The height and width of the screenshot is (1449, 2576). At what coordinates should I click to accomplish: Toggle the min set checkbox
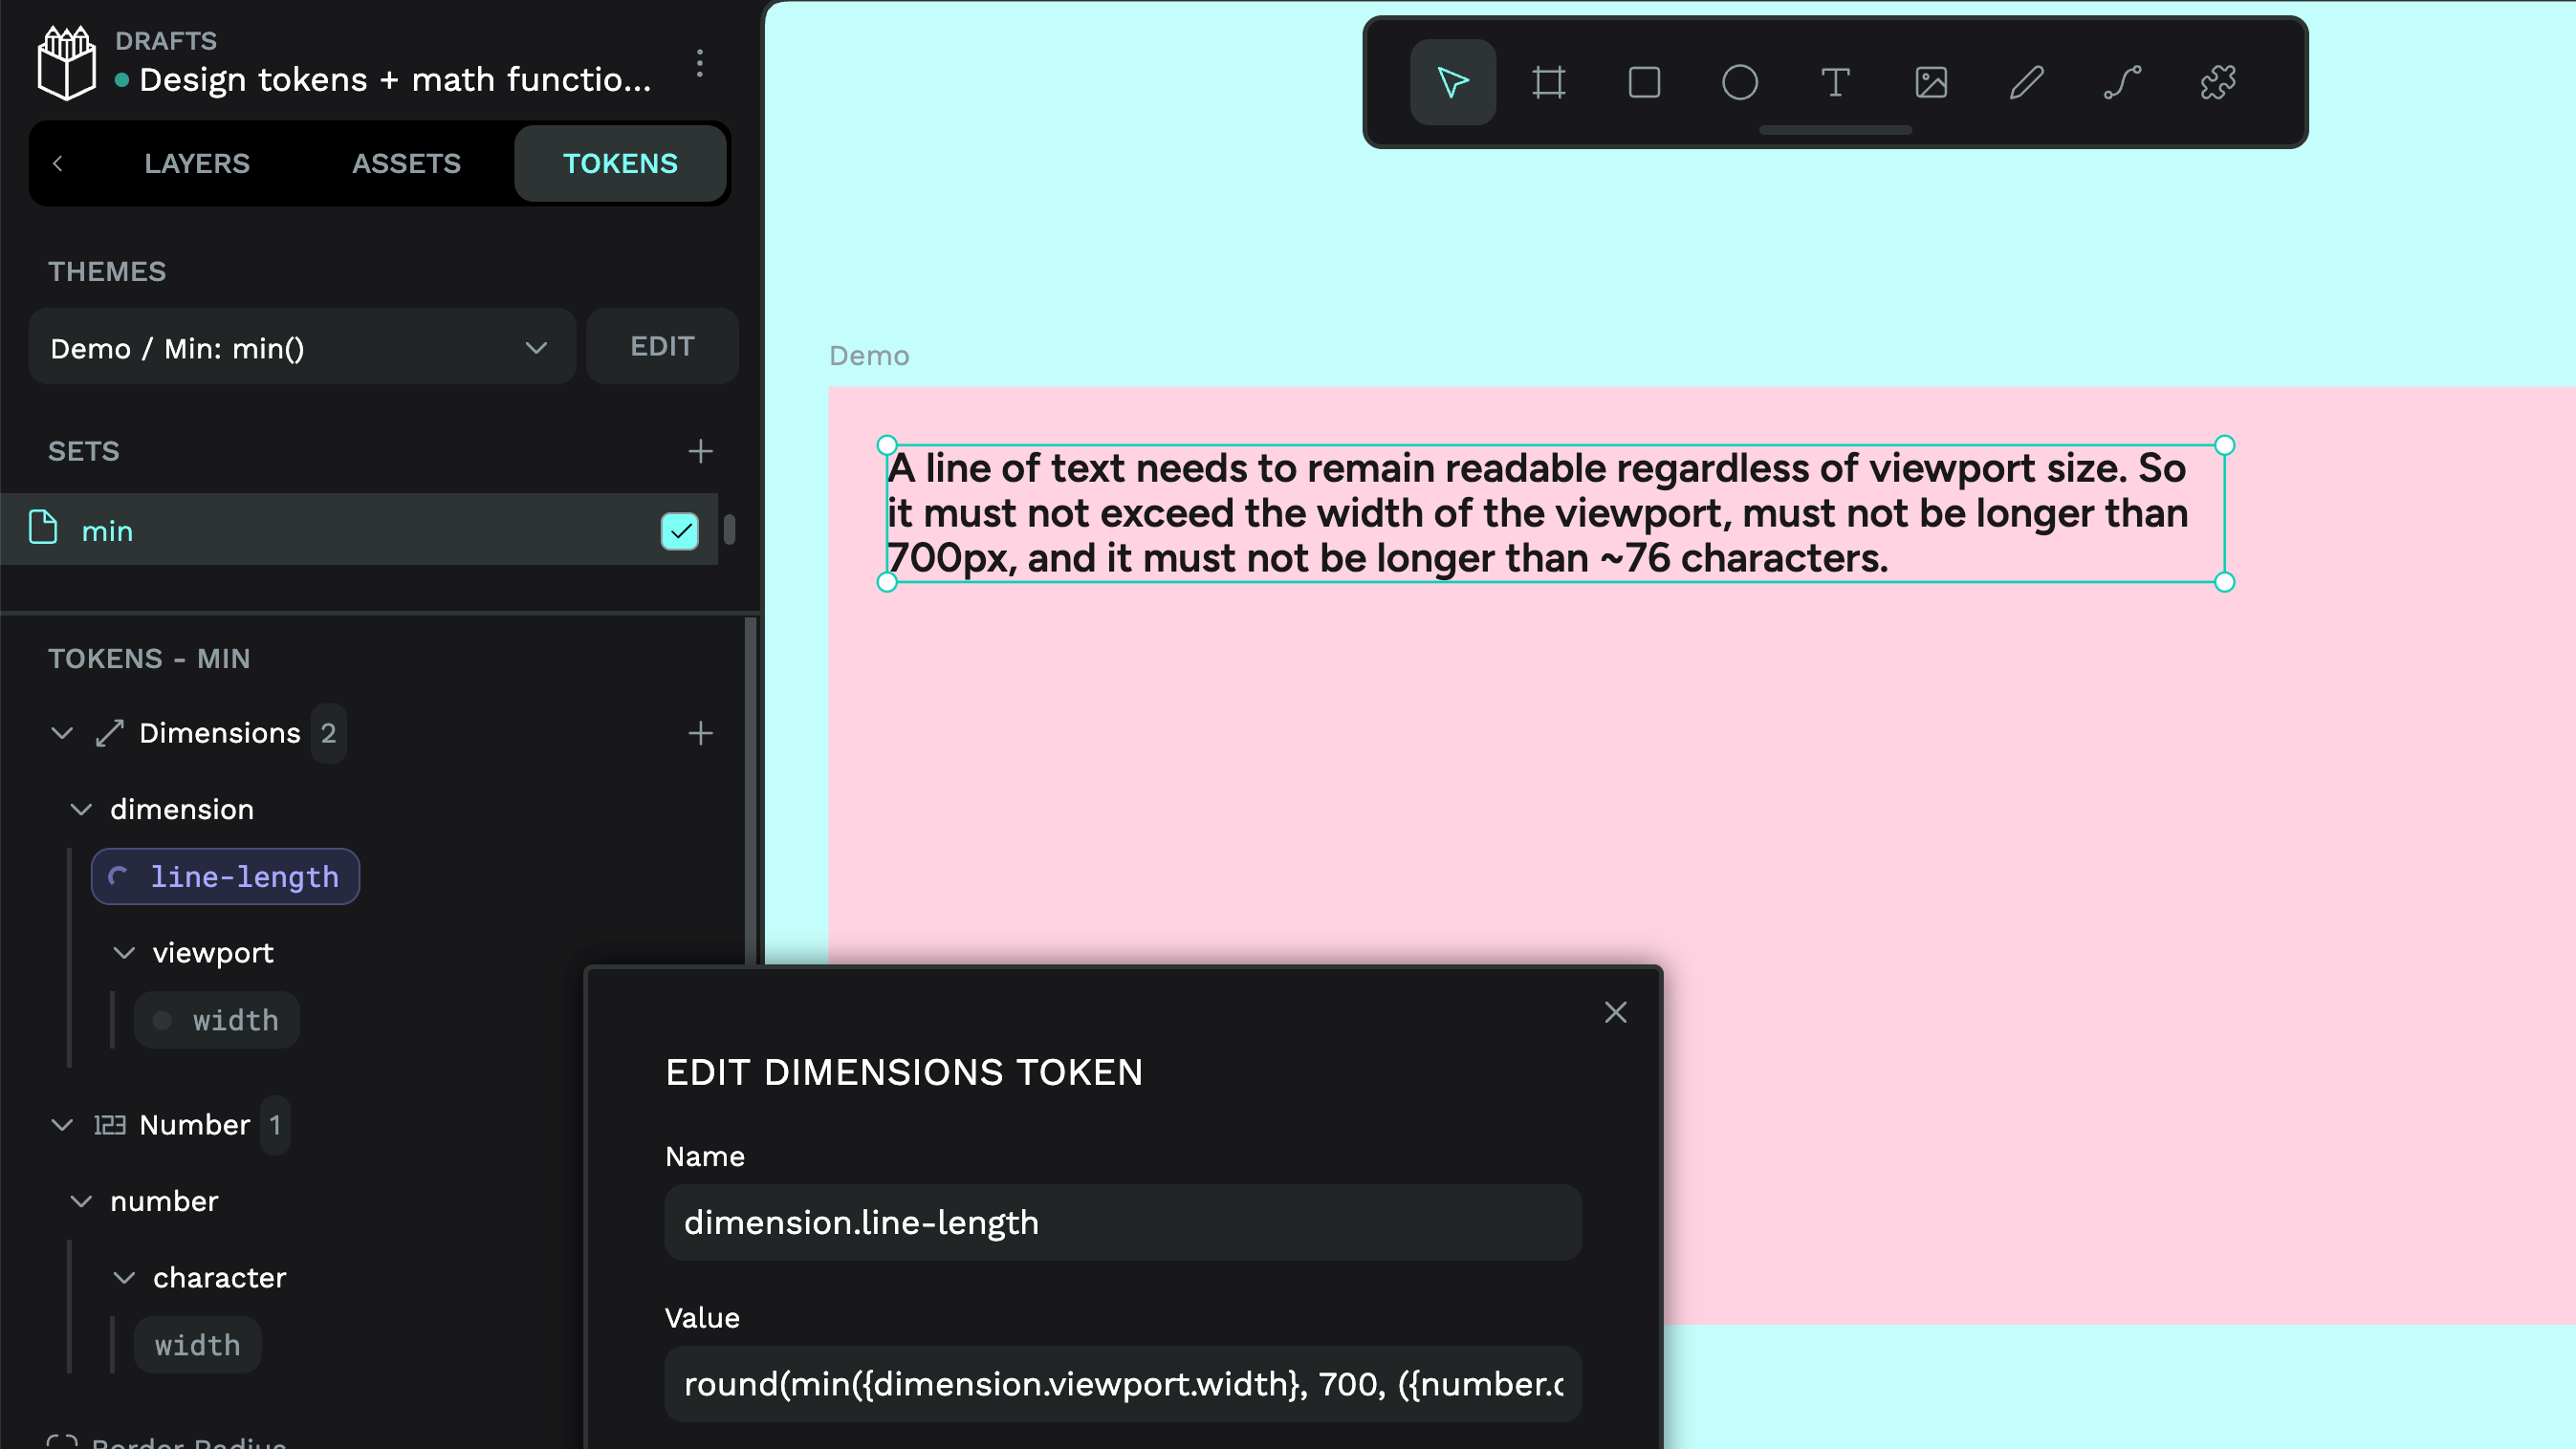tap(680, 530)
